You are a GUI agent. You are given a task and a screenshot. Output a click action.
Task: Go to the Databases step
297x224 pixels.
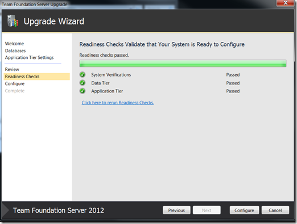15,50
